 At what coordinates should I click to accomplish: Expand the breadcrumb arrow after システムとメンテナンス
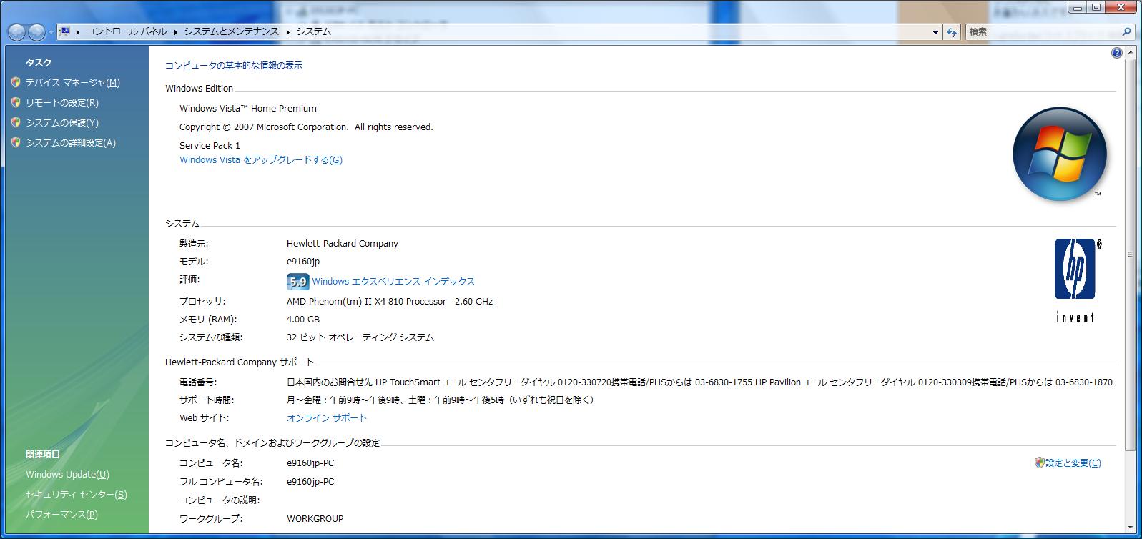(288, 32)
